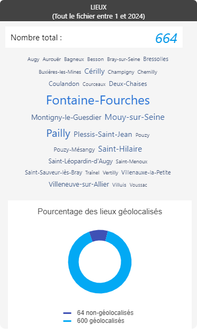Select the Bressolles tag

point(156,59)
